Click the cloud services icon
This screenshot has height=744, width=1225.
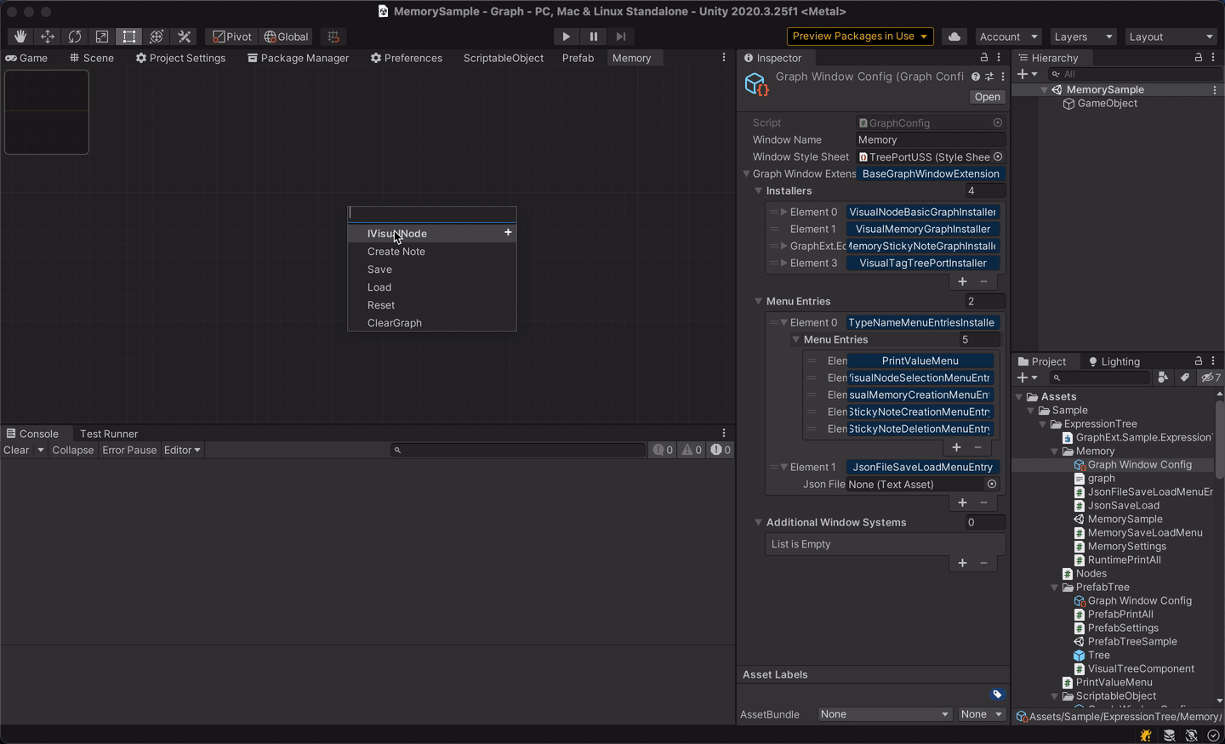click(954, 37)
